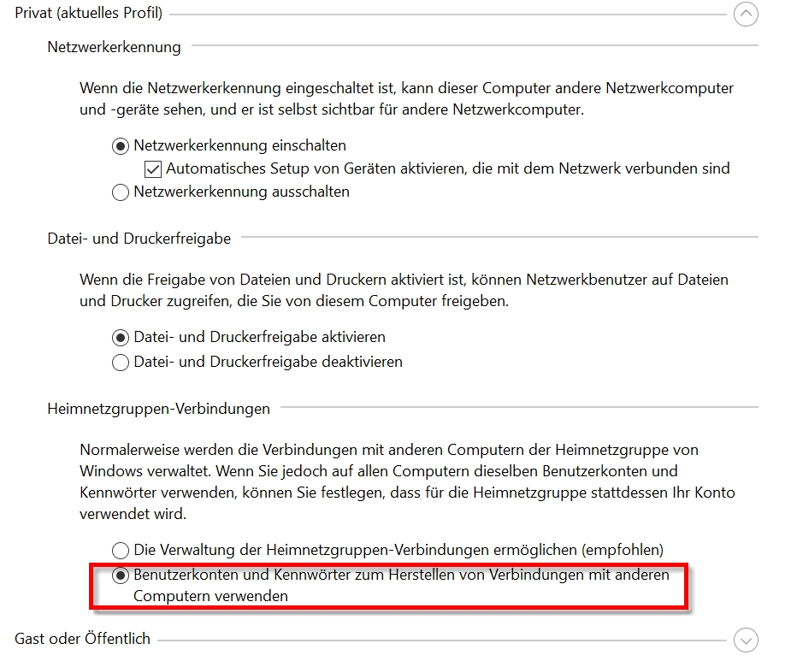
Task: Click the Heimnetzgruppe description paragraph text
Action: tap(408, 482)
